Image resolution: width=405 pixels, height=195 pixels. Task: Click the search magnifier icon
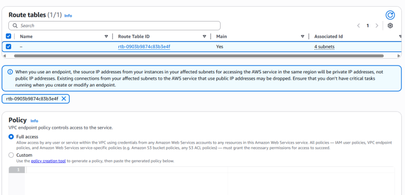pyautogui.click(x=15, y=26)
